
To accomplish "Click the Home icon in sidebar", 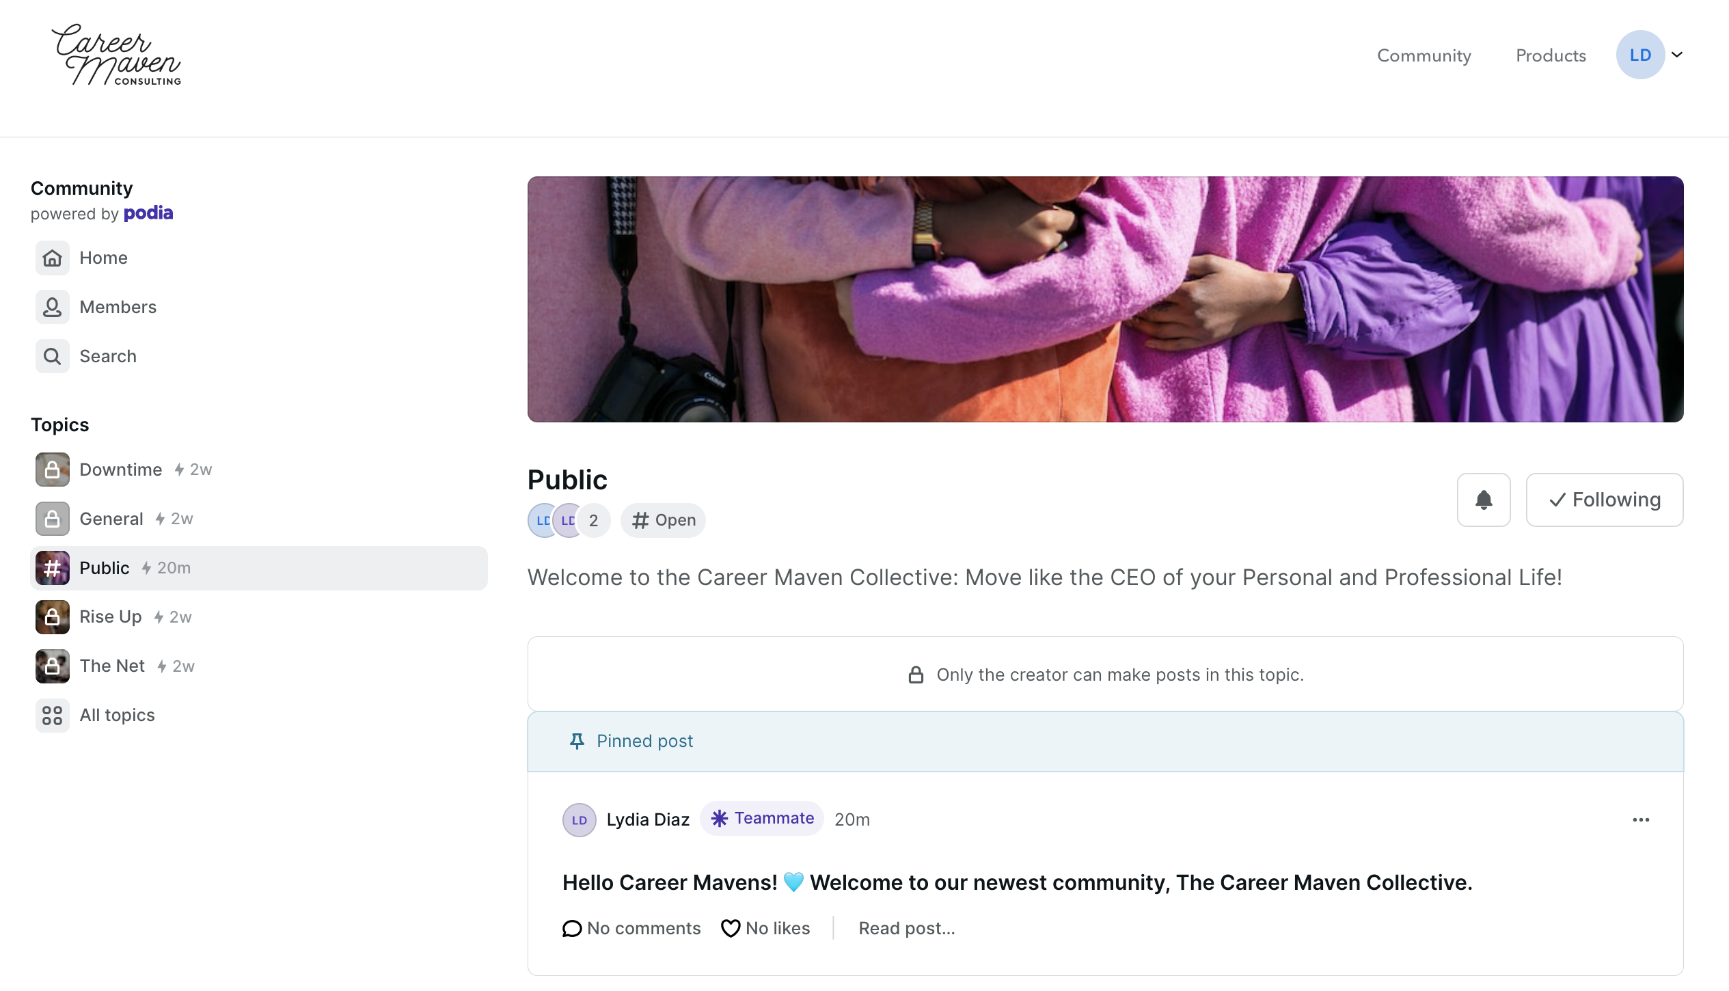I will pos(52,258).
